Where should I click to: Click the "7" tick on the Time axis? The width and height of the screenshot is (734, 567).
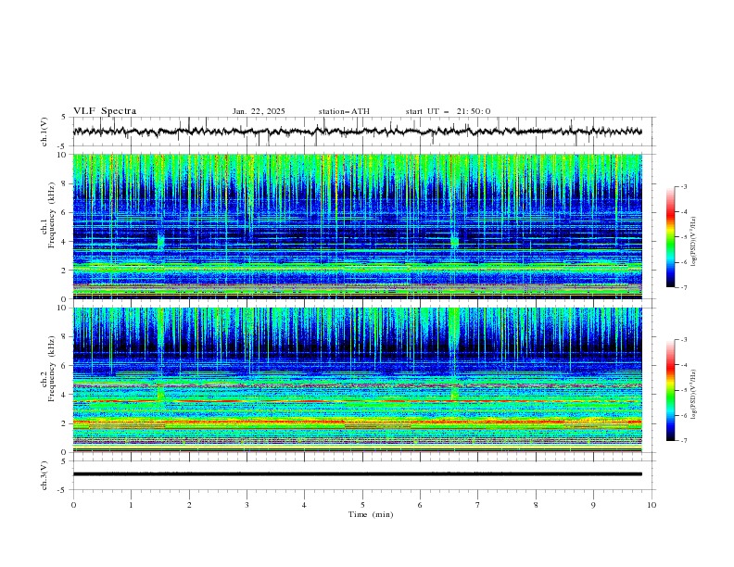pyautogui.click(x=478, y=505)
